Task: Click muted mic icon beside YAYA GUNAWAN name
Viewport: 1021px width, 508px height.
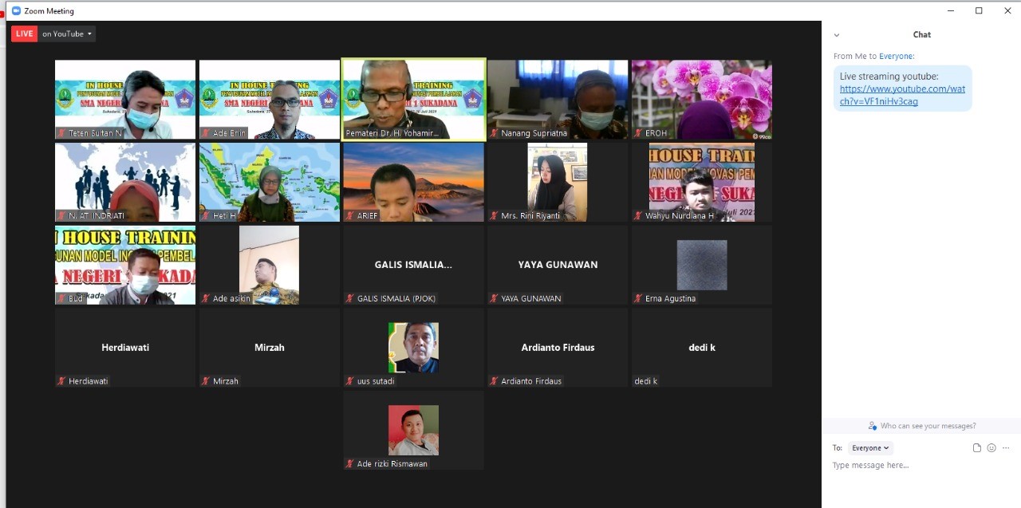Action: click(x=494, y=298)
